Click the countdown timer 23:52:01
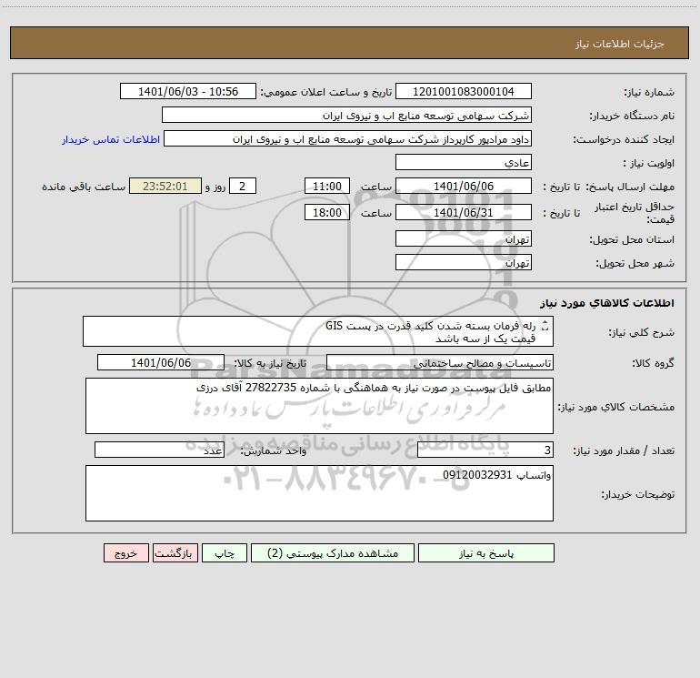700x678 pixels. point(165,186)
